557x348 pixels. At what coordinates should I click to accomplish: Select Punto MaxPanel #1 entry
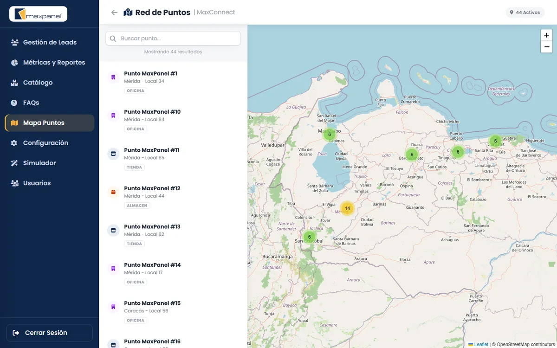[173, 82]
